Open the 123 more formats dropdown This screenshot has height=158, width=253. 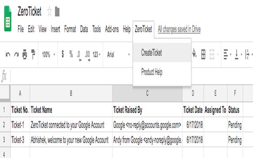click(96, 55)
